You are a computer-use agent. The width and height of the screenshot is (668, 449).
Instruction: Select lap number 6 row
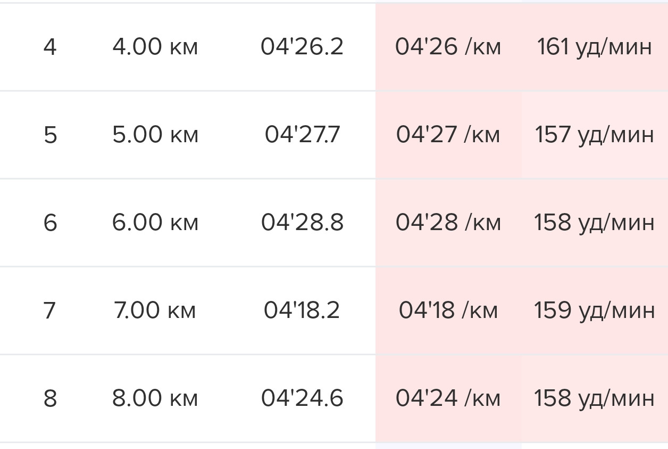334,223
